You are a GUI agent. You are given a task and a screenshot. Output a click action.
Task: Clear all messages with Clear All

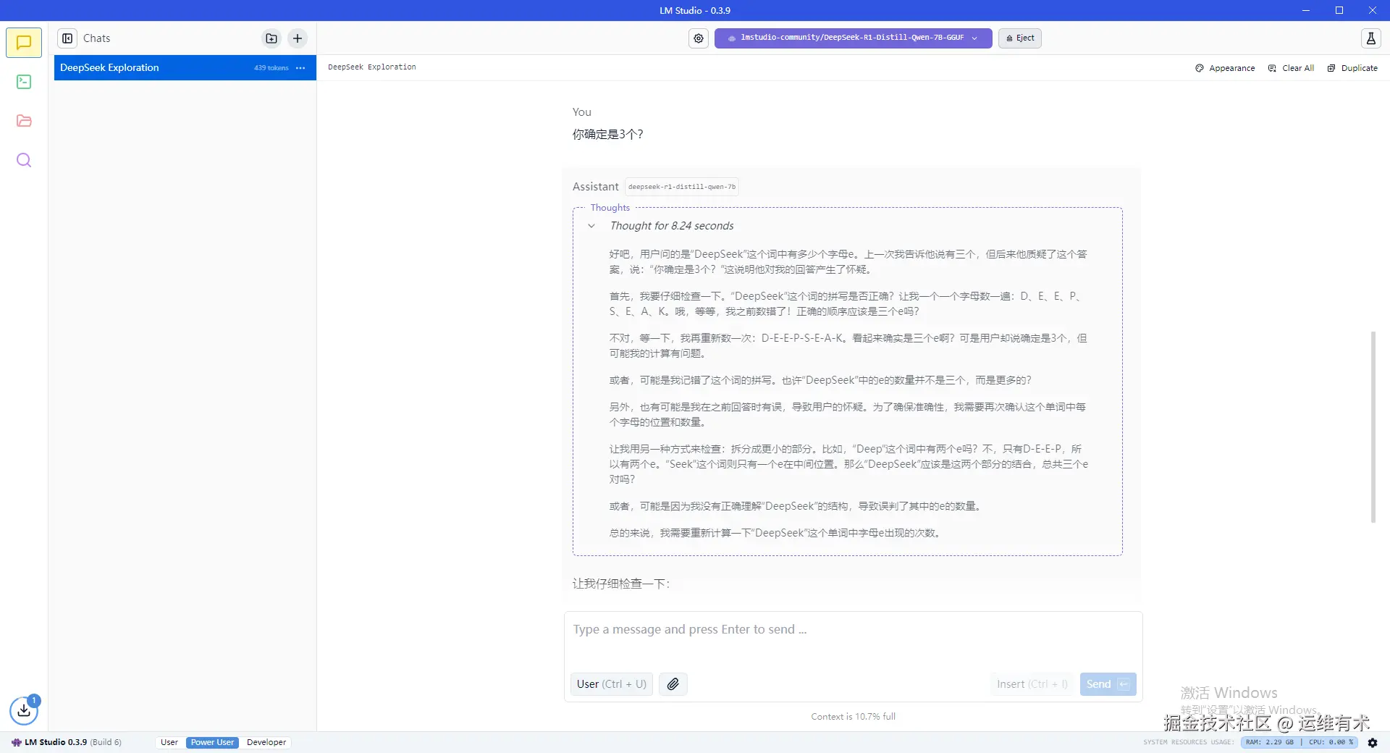coord(1291,67)
